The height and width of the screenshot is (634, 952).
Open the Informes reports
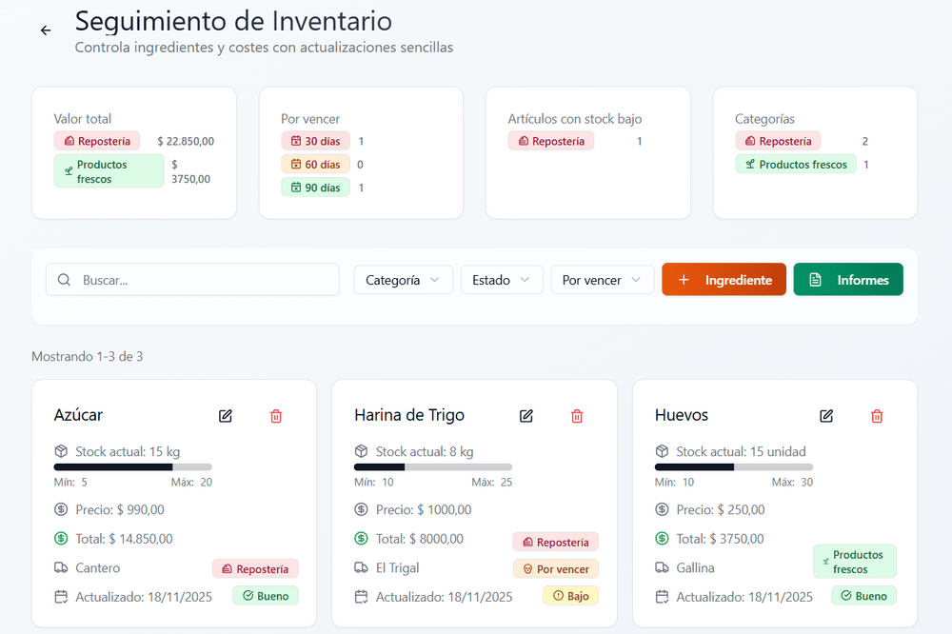(x=847, y=280)
